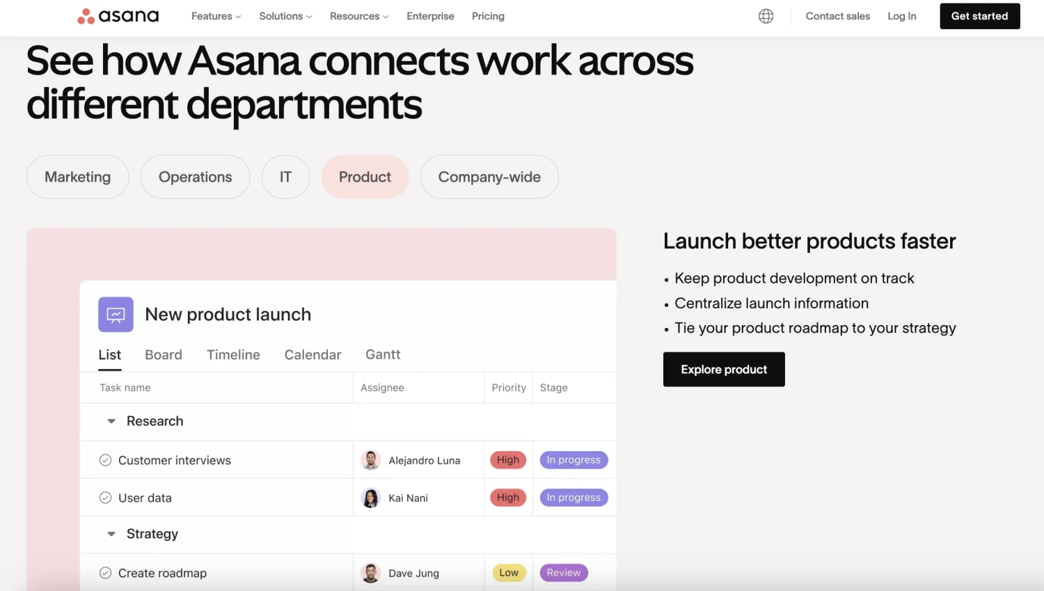Image resolution: width=1044 pixels, height=591 pixels.
Task: Click Tie your product roadmap bullet
Action: coord(815,328)
